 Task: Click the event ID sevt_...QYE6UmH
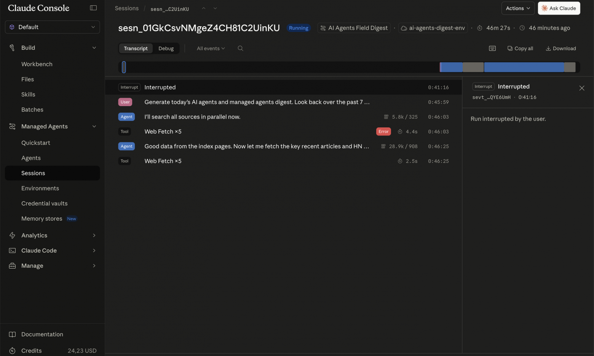(x=491, y=97)
